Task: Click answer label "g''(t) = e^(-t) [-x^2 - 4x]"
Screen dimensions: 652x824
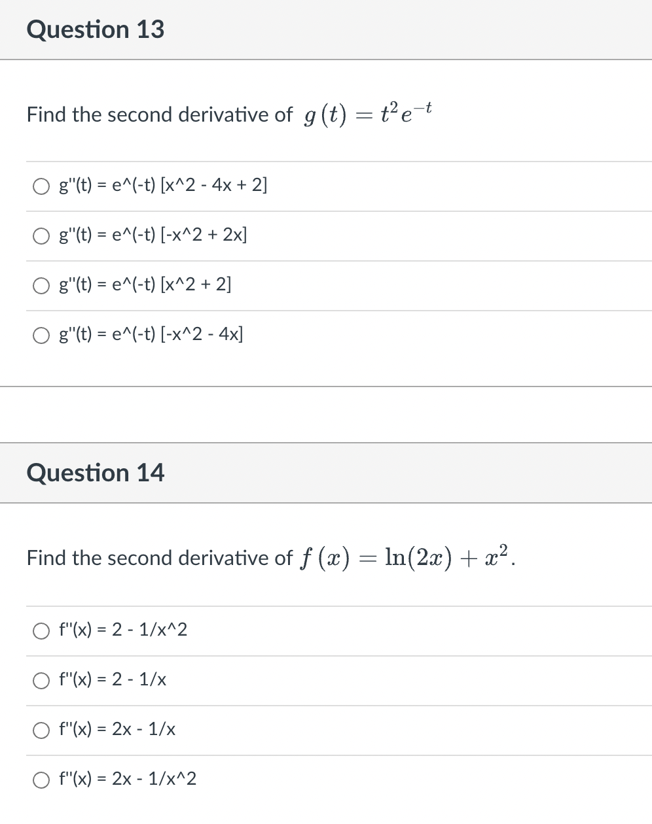Action: [x=151, y=335]
